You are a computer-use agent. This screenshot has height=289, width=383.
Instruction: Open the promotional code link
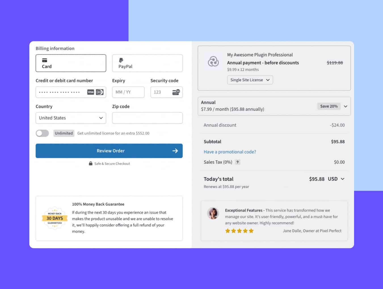[230, 152]
